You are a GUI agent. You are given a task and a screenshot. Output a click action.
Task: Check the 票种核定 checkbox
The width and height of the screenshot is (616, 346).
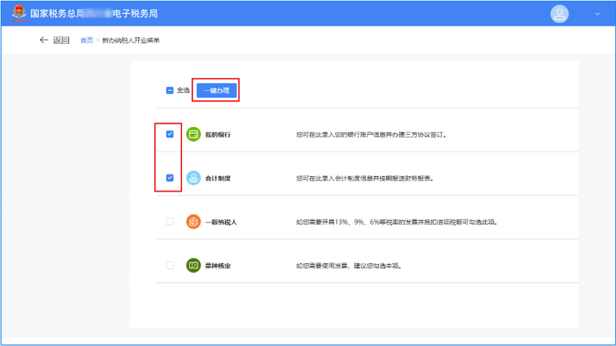[x=170, y=265]
